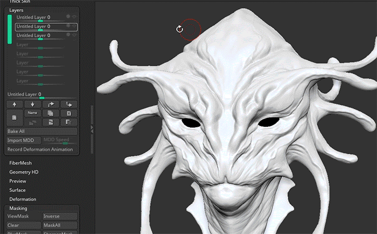This screenshot has width=377, height=234.
Task: Click the Select Down arrow icon in Layers
Action: coord(32,104)
